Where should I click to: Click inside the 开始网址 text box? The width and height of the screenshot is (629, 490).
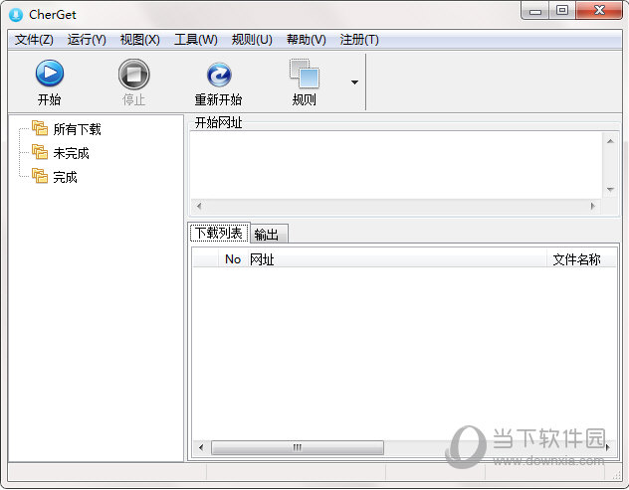[396, 165]
